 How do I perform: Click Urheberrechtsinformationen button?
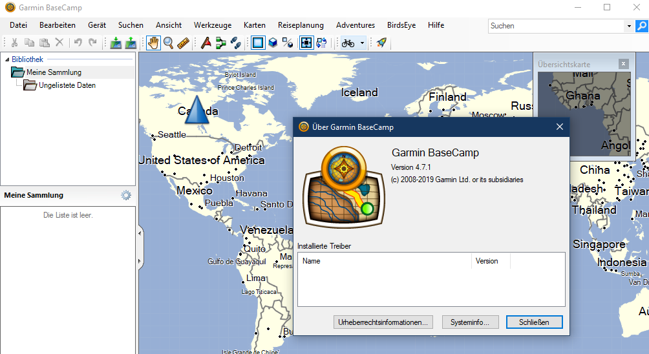click(x=383, y=322)
